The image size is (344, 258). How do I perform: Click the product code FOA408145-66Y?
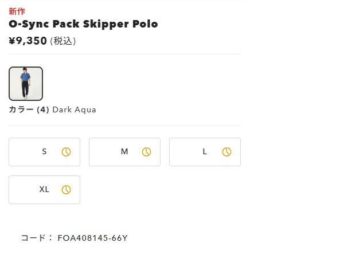[92, 238]
